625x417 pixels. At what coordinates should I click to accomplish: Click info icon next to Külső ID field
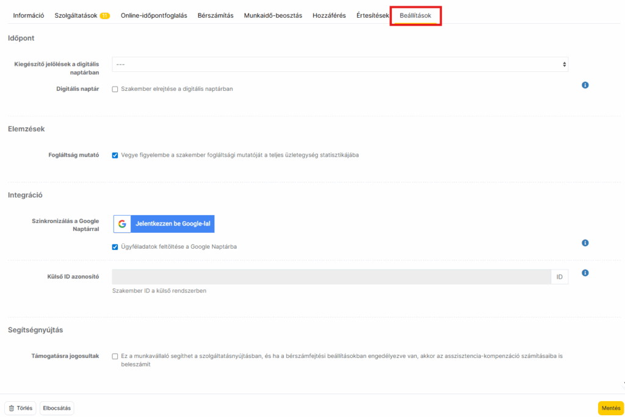[585, 273]
